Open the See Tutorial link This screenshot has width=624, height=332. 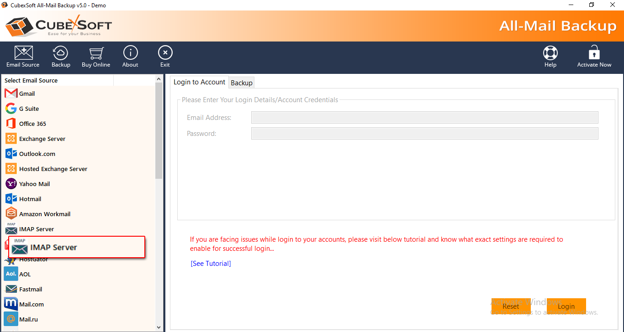point(211,264)
